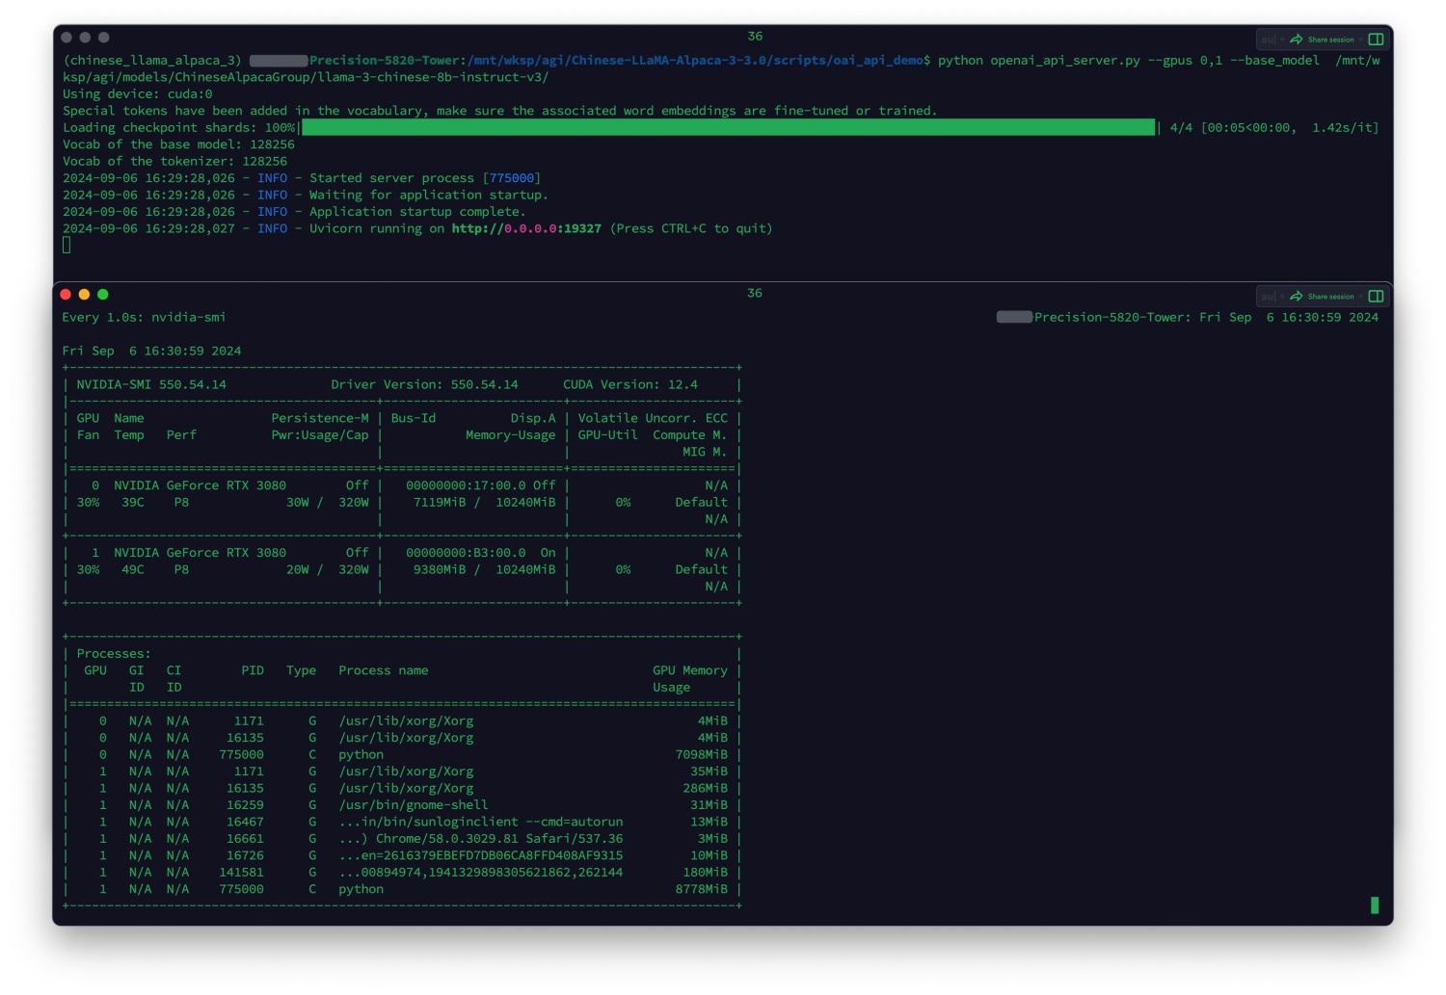Click the 'PID' column header in the process table
This screenshot has width=1446, height=995.
(x=253, y=670)
